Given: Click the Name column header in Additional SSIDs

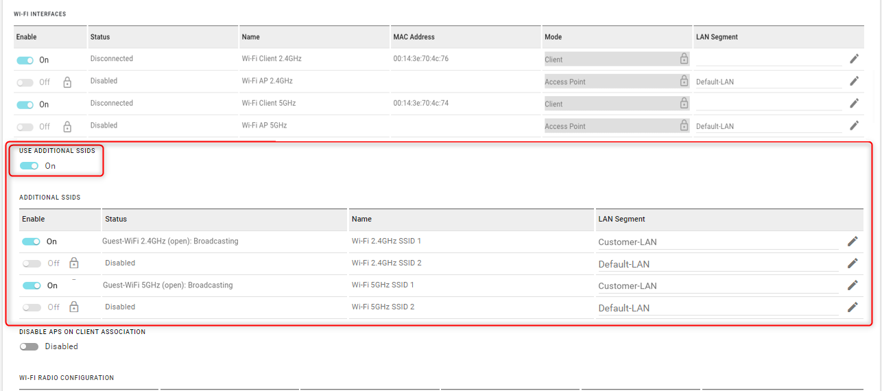Looking at the screenshot, I should click(x=361, y=220).
